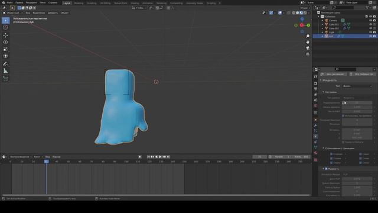Choose the Add Cube tool
The width and height of the screenshot is (378, 213).
[5, 79]
